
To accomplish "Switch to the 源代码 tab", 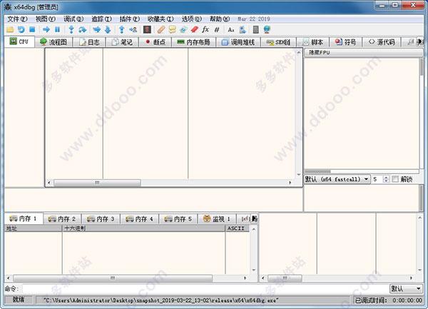I will click(382, 42).
